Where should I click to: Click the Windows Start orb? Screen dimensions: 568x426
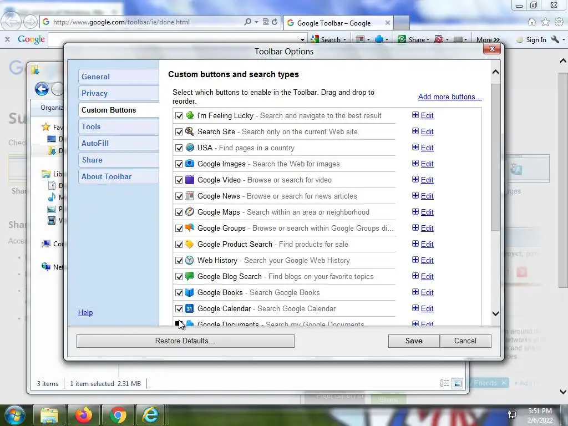[14, 415]
